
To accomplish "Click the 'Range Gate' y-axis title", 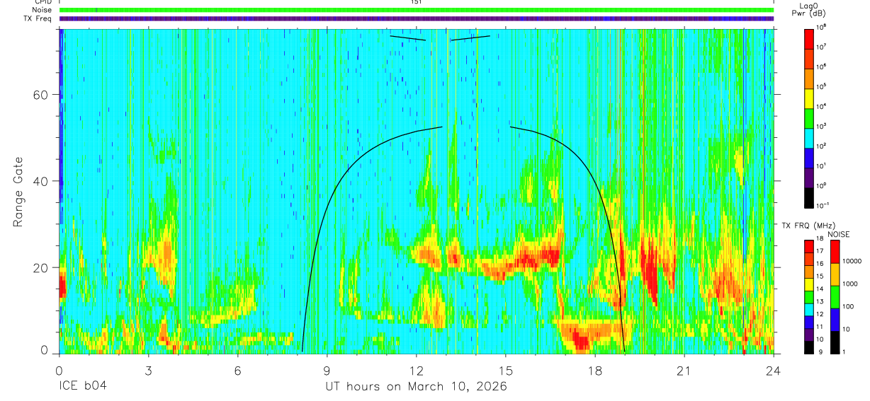I will click(x=19, y=191).
